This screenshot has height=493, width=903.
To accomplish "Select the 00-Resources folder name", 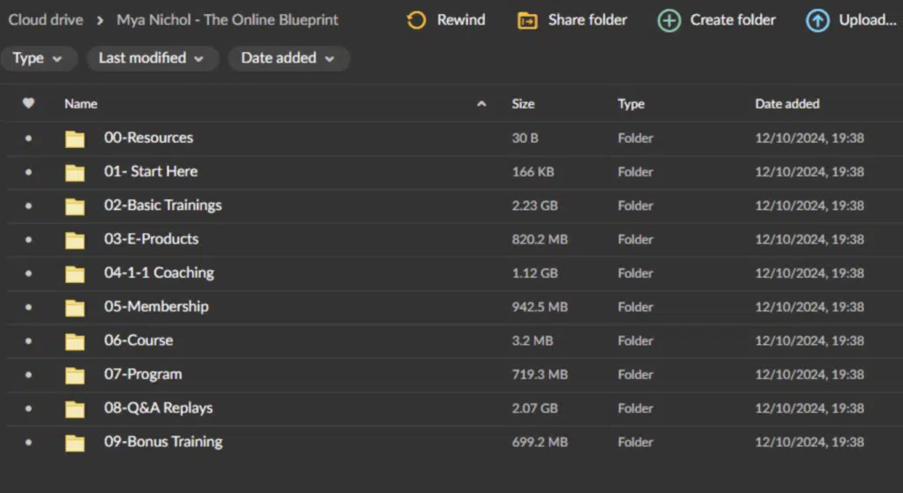I will pos(148,138).
